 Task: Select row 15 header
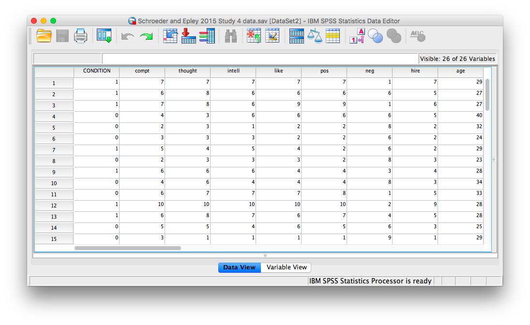(54, 239)
